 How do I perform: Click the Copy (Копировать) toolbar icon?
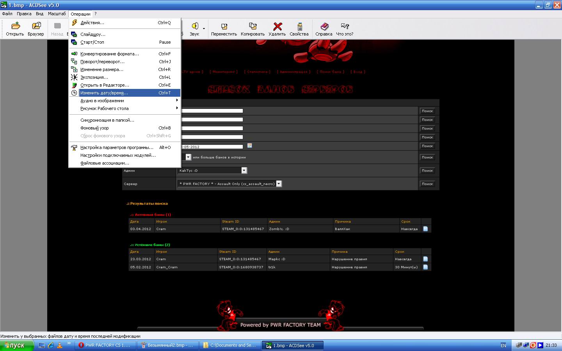[x=253, y=29]
